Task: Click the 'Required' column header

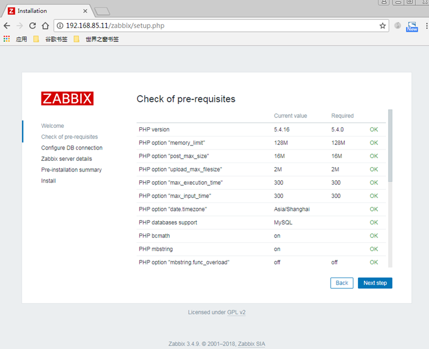Action: click(x=343, y=116)
